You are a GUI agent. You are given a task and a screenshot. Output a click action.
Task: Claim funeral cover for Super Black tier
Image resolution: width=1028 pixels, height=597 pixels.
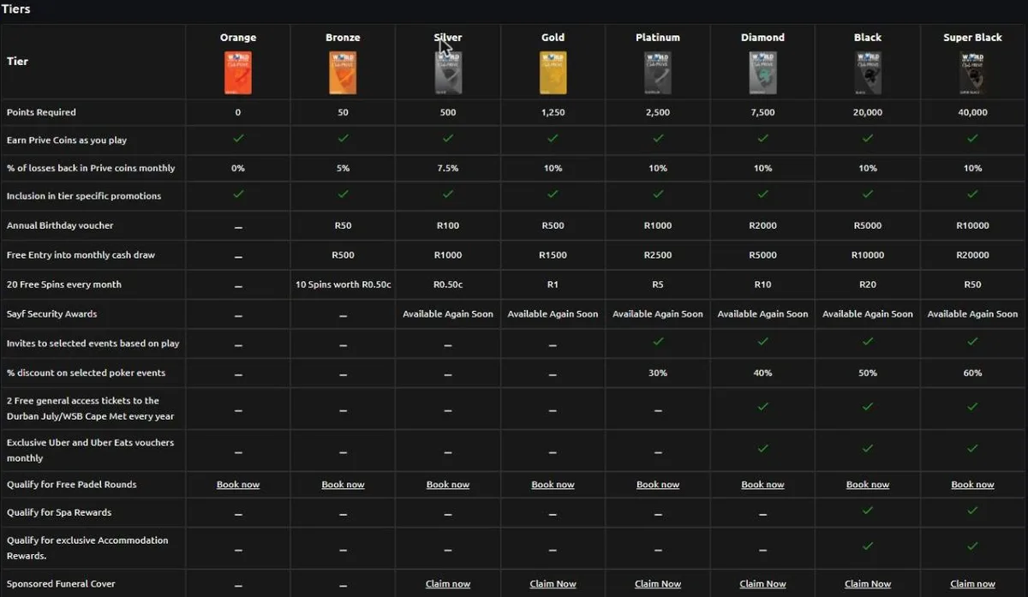point(972,584)
